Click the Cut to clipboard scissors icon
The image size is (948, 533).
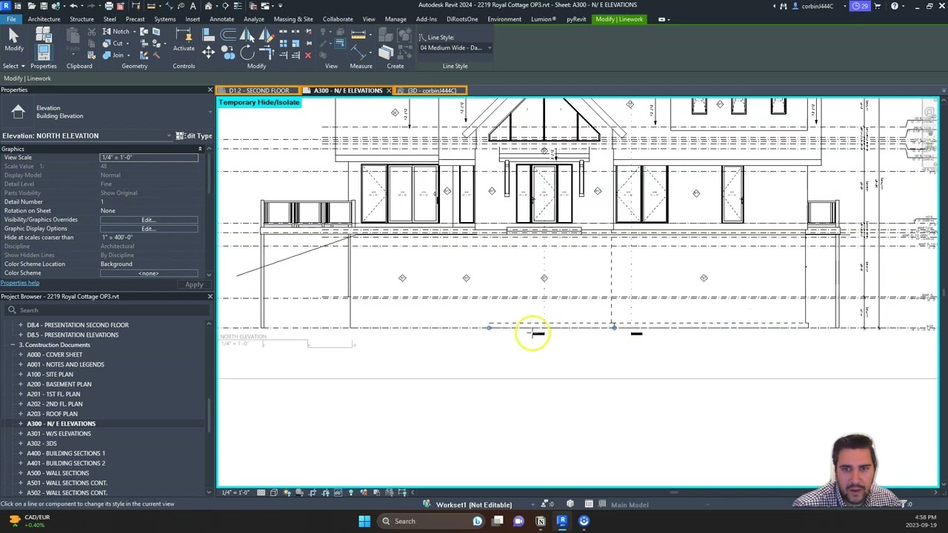tap(91, 32)
